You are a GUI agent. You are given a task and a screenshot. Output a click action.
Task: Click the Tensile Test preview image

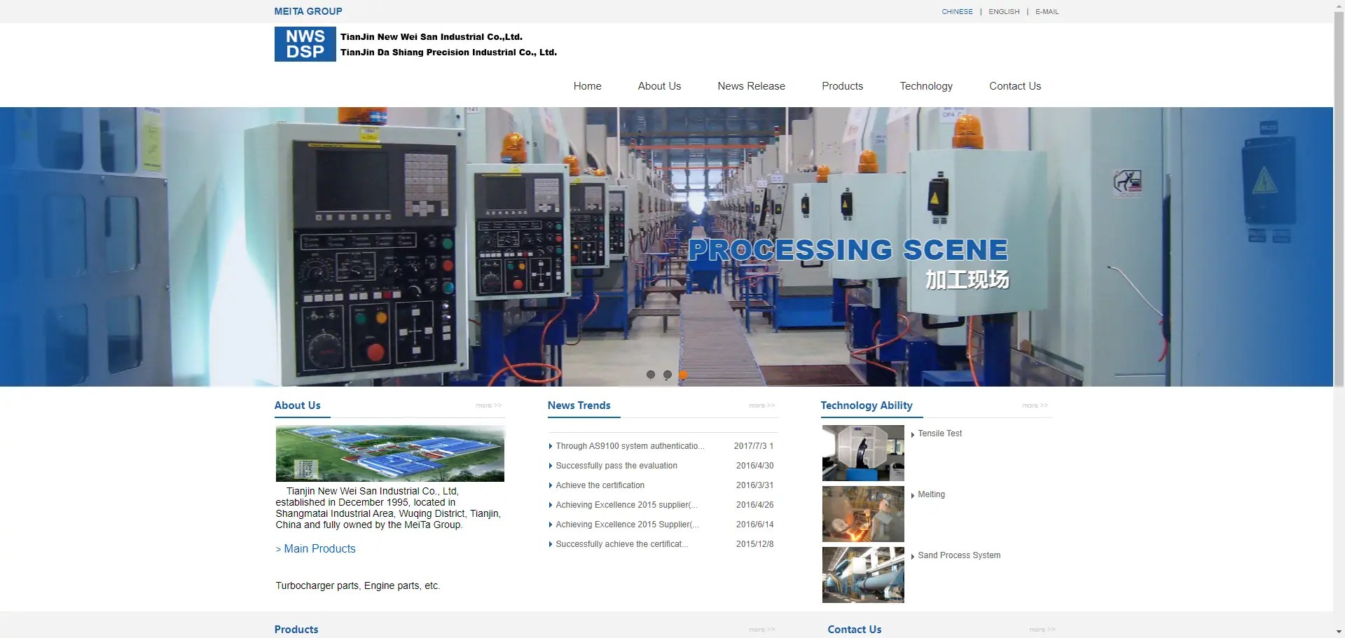[x=862, y=453]
